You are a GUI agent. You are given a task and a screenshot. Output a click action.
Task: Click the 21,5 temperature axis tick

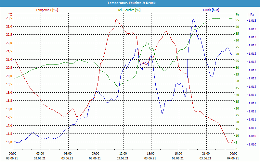tap(9, 51)
